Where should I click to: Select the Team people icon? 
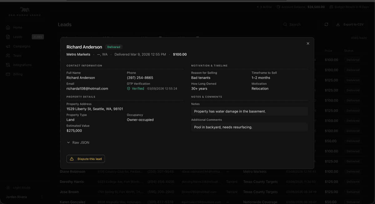tap(8, 56)
